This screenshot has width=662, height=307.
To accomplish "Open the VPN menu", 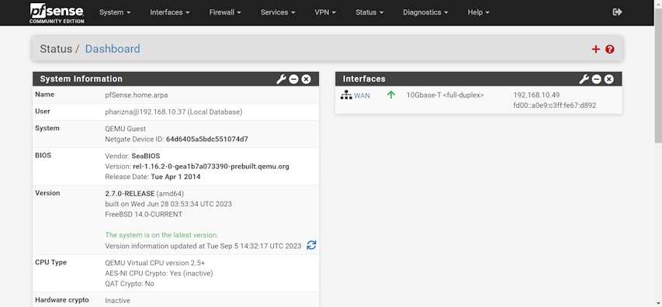I will [325, 12].
